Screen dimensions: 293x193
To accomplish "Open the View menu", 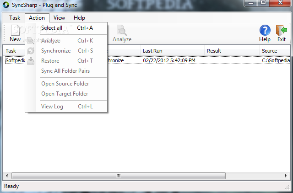I will point(59,18).
